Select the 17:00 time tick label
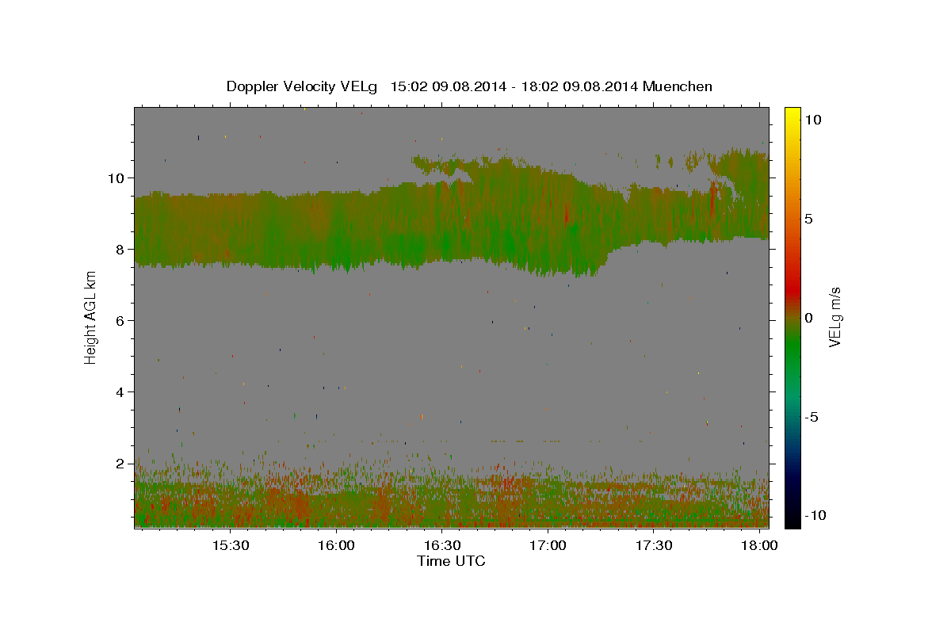The image size is (951, 634). 548,545
